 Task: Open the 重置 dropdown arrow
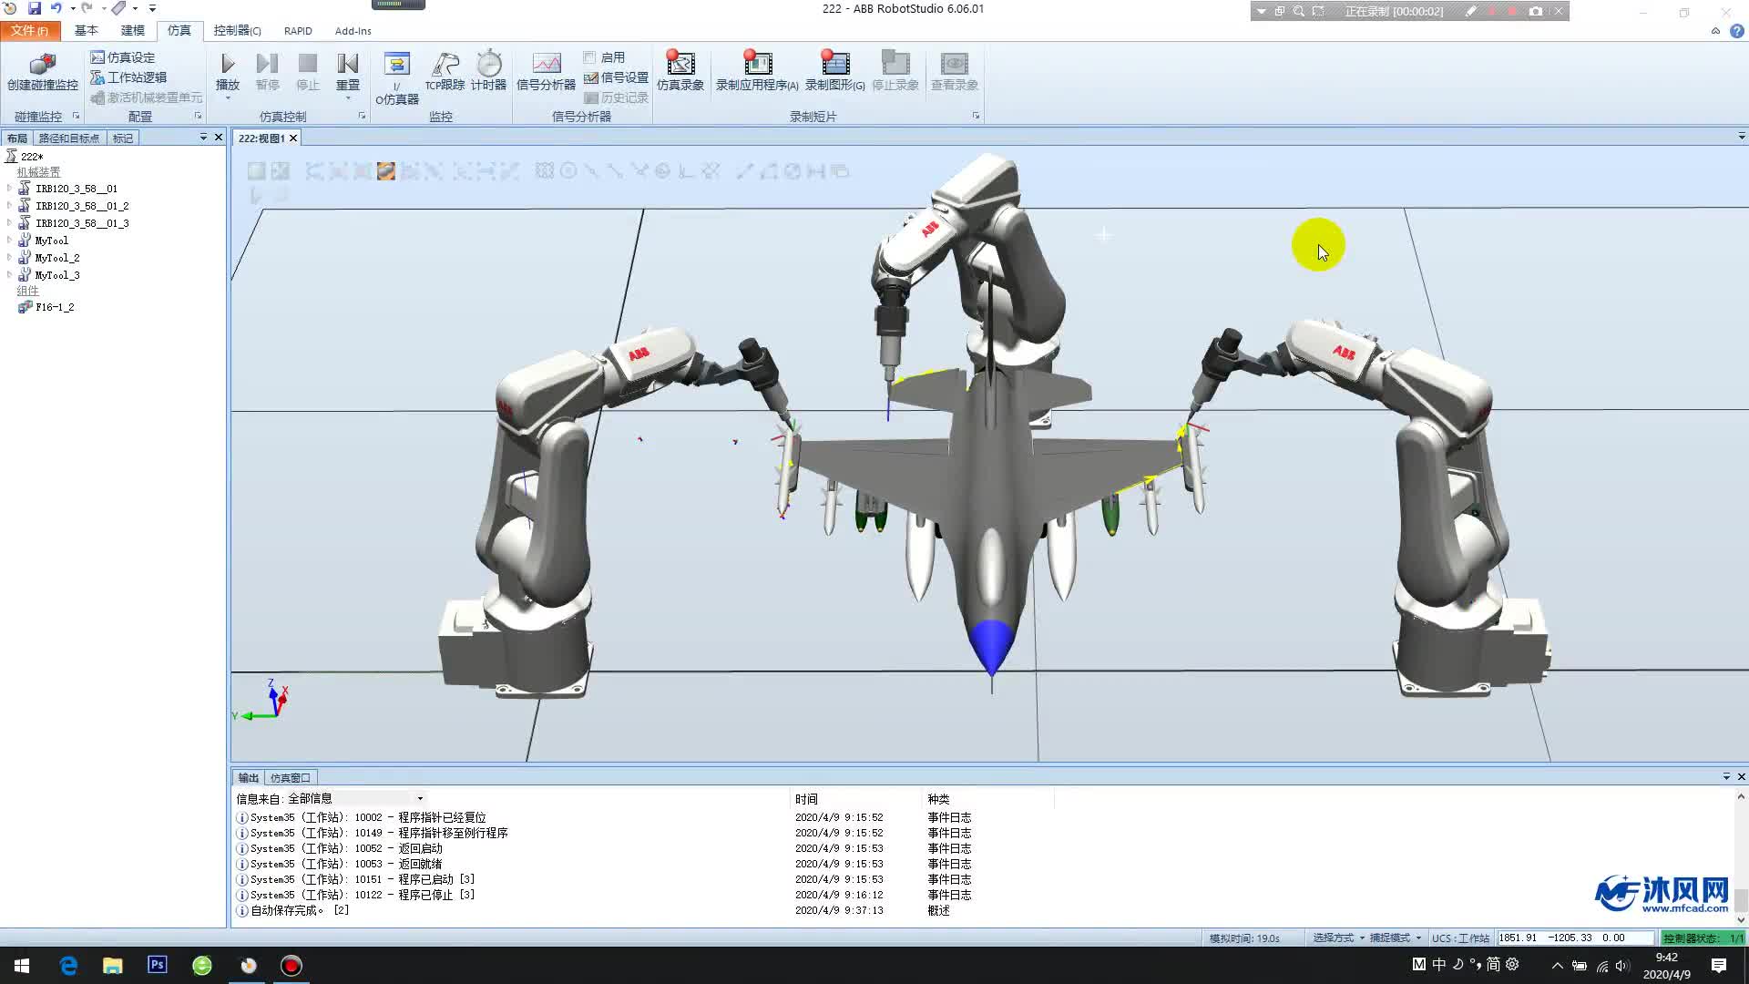click(x=348, y=98)
